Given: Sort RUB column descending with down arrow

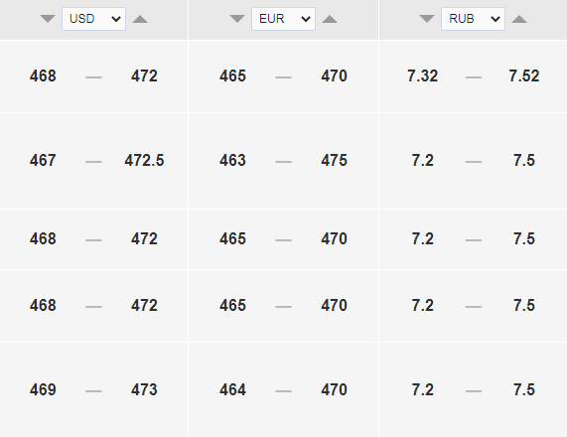Looking at the screenshot, I should tap(427, 19).
